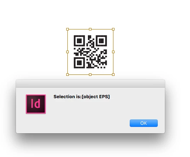Click the QR code's bottom-left finder square

coord(79,63)
